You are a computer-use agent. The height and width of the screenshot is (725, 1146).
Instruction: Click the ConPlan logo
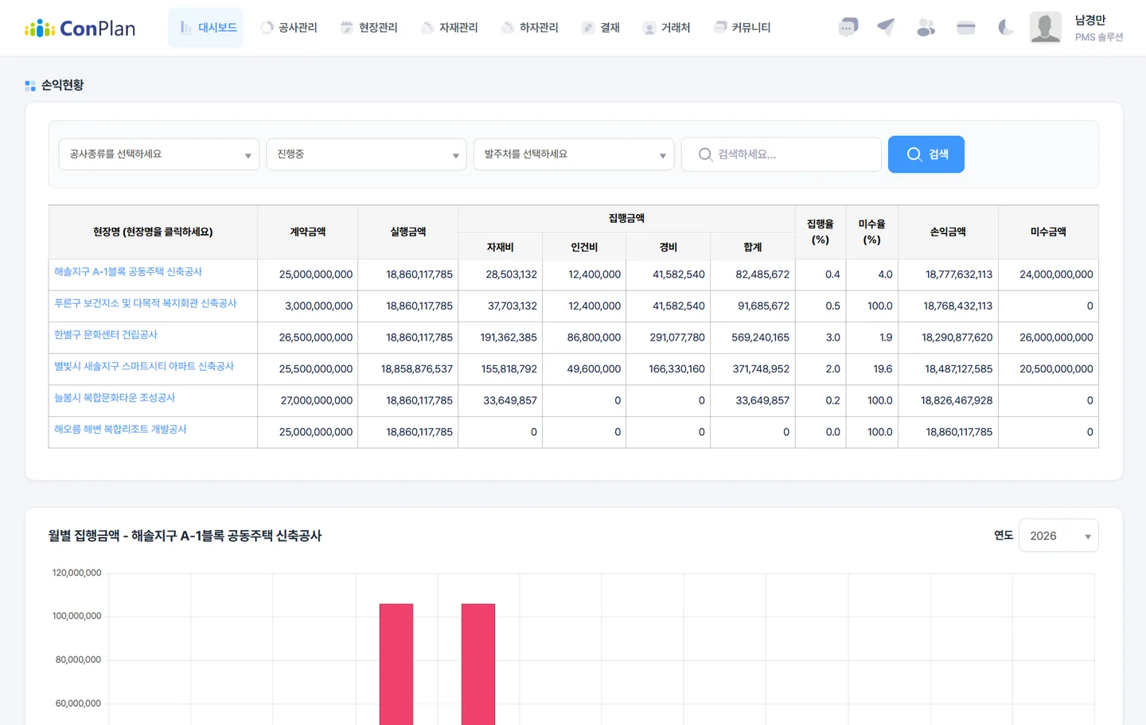(x=80, y=29)
